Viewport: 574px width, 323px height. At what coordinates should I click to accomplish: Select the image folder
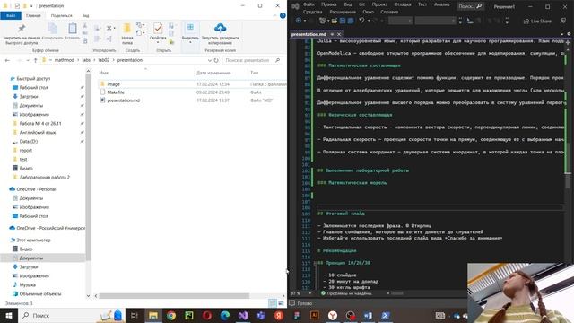(114, 84)
